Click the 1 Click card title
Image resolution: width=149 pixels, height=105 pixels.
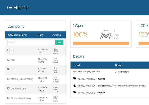(x=143, y=26)
